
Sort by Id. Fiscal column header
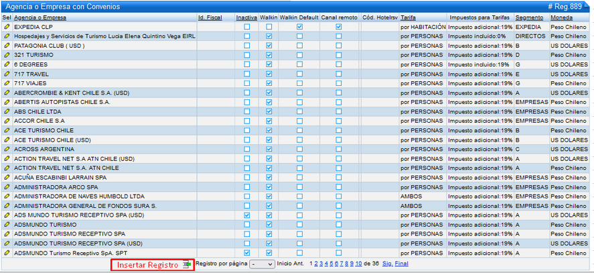point(210,17)
